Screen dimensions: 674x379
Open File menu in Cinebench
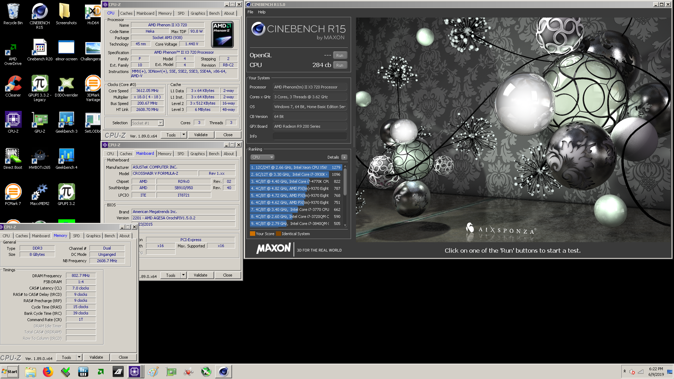click(x=250, y=12)
